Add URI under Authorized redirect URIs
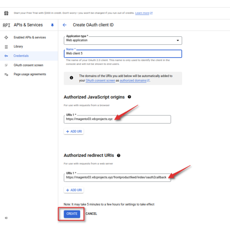230x230 pixels. 74,190
